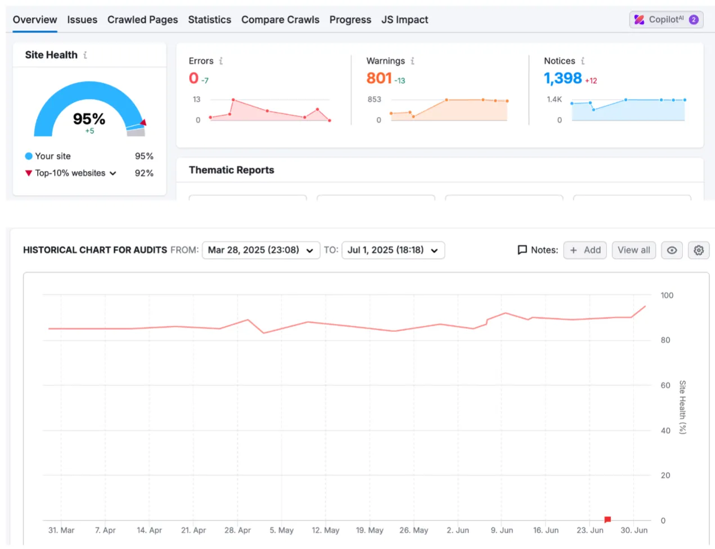Click the Warnings info icon

pyautogui.click(x=412, y=61)
